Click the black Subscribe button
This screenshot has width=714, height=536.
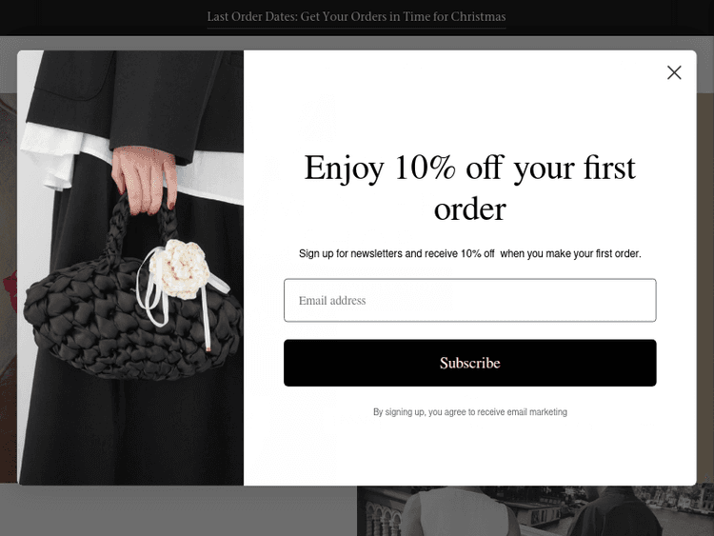coord(470,363)
